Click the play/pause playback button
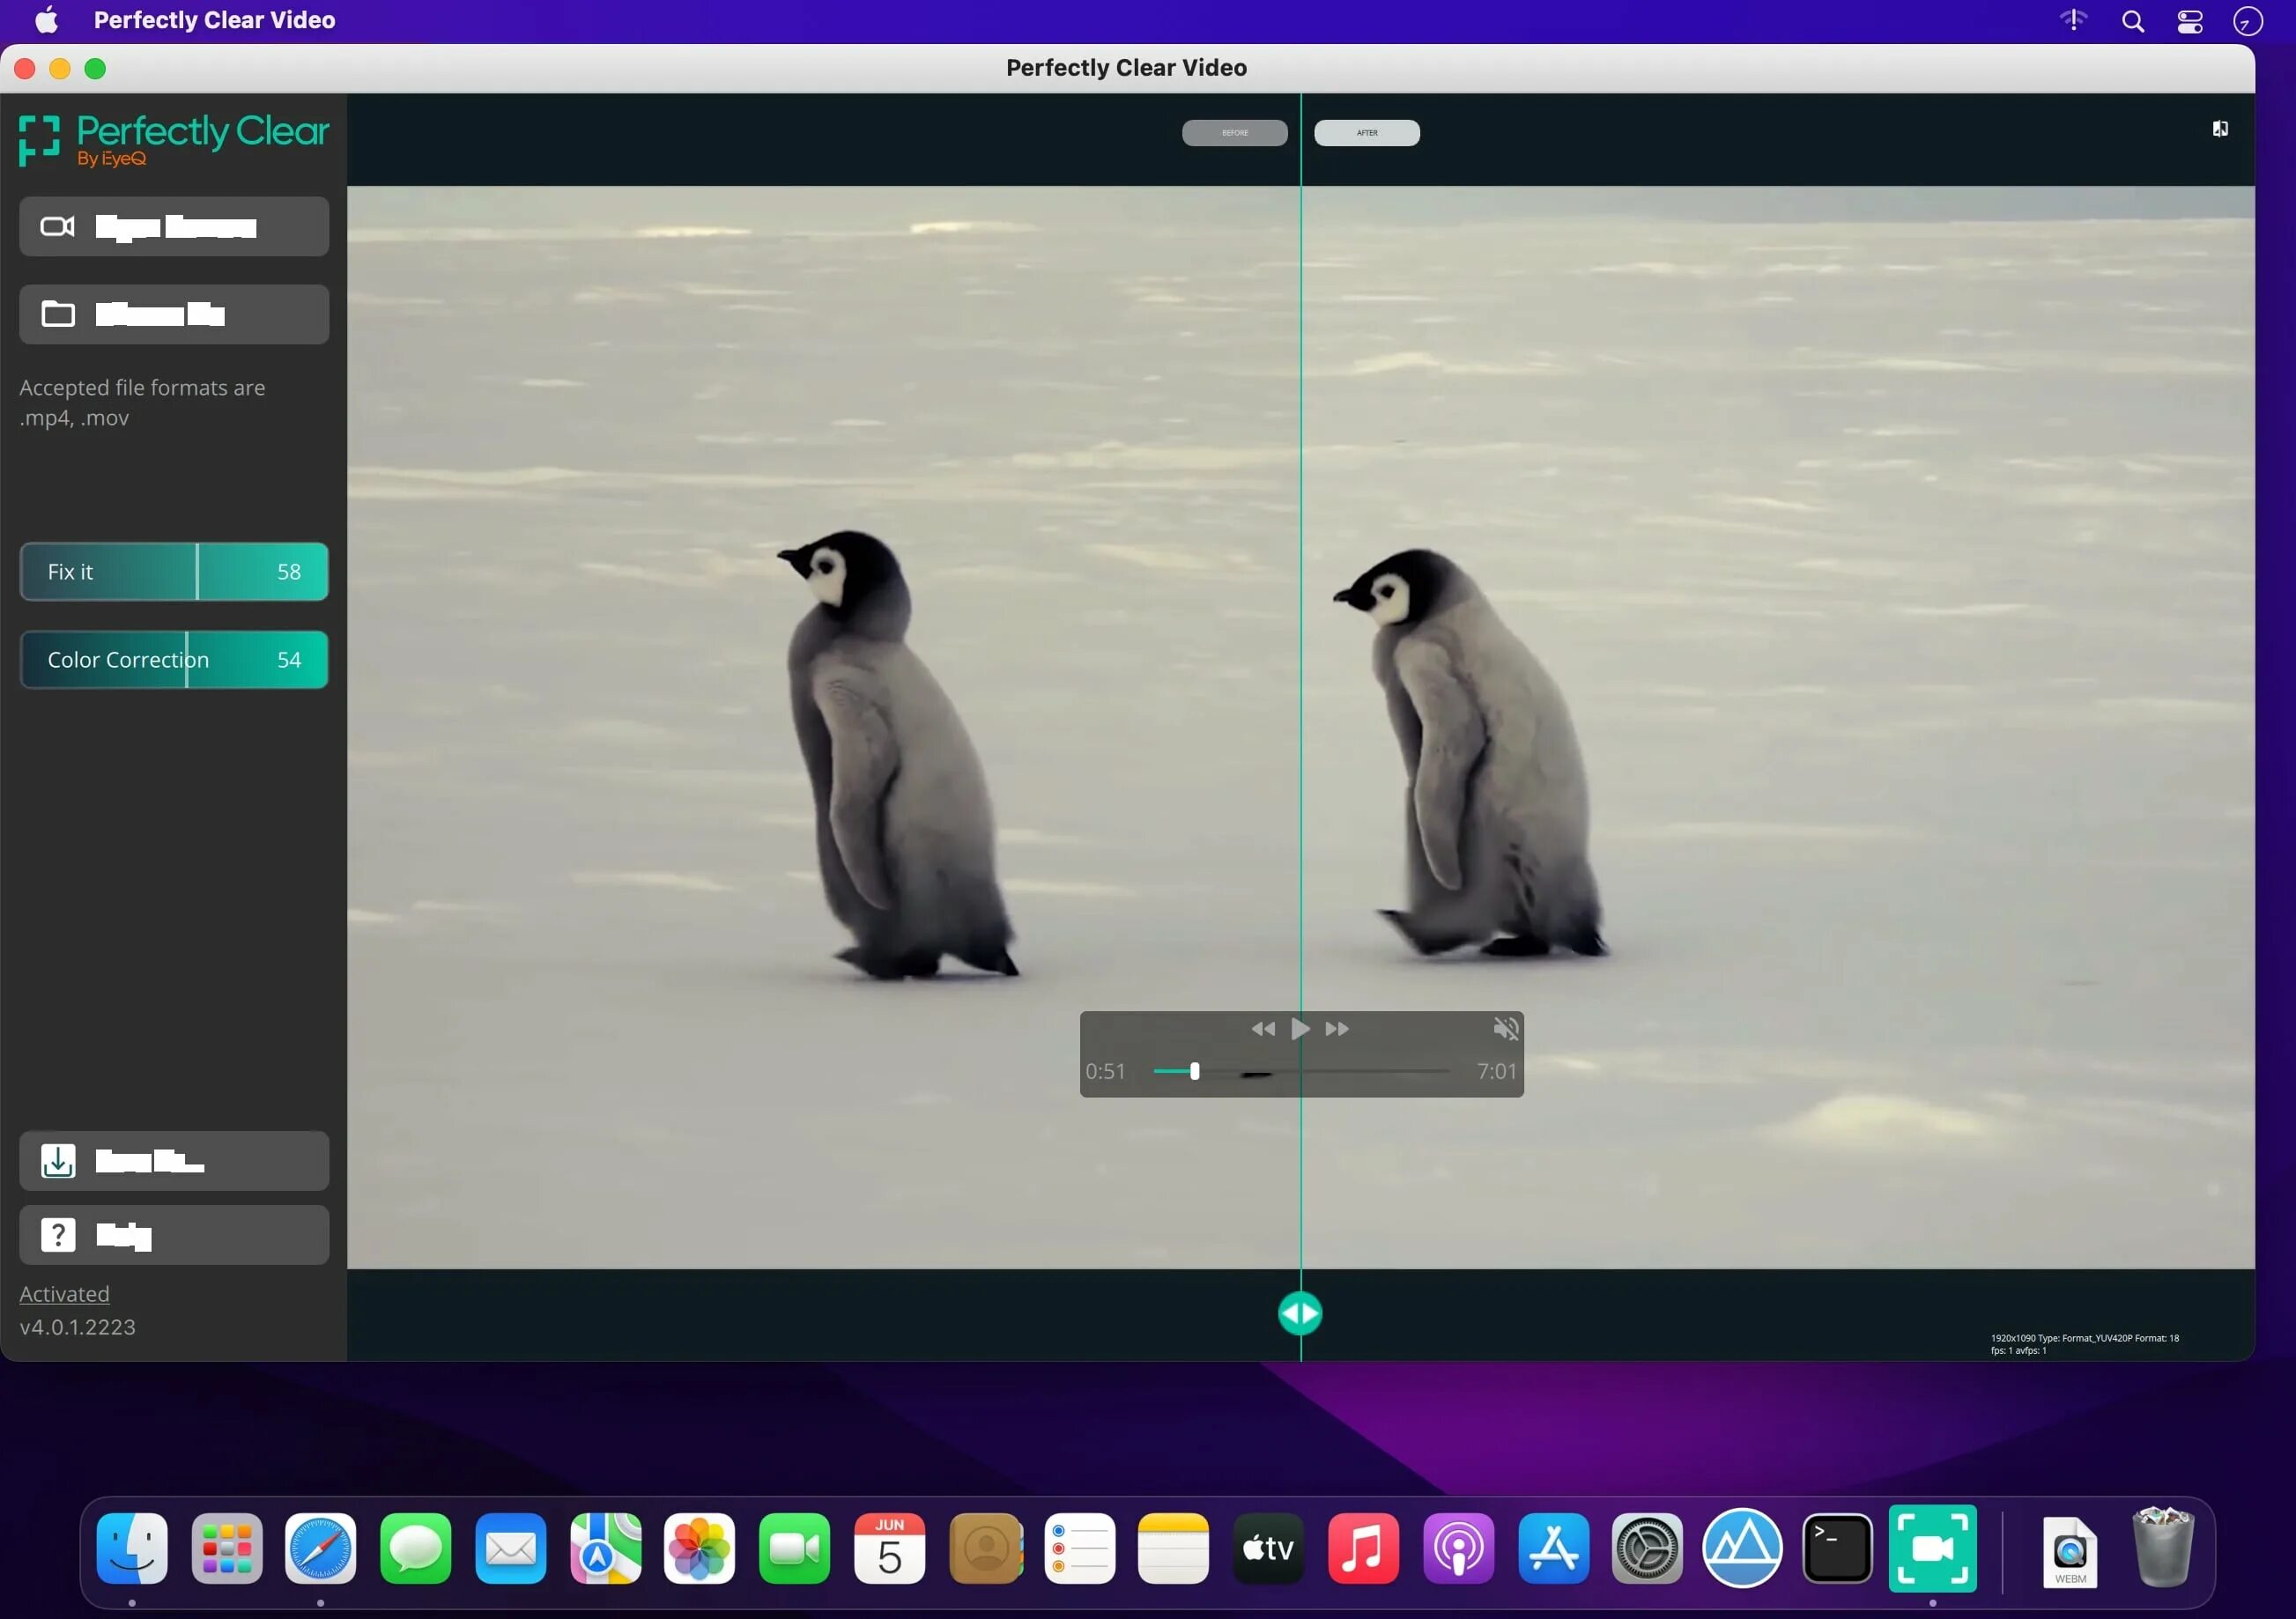Viewport: 2296px width, 1619px height. pyautogui.click(x=1300, y=1027)
